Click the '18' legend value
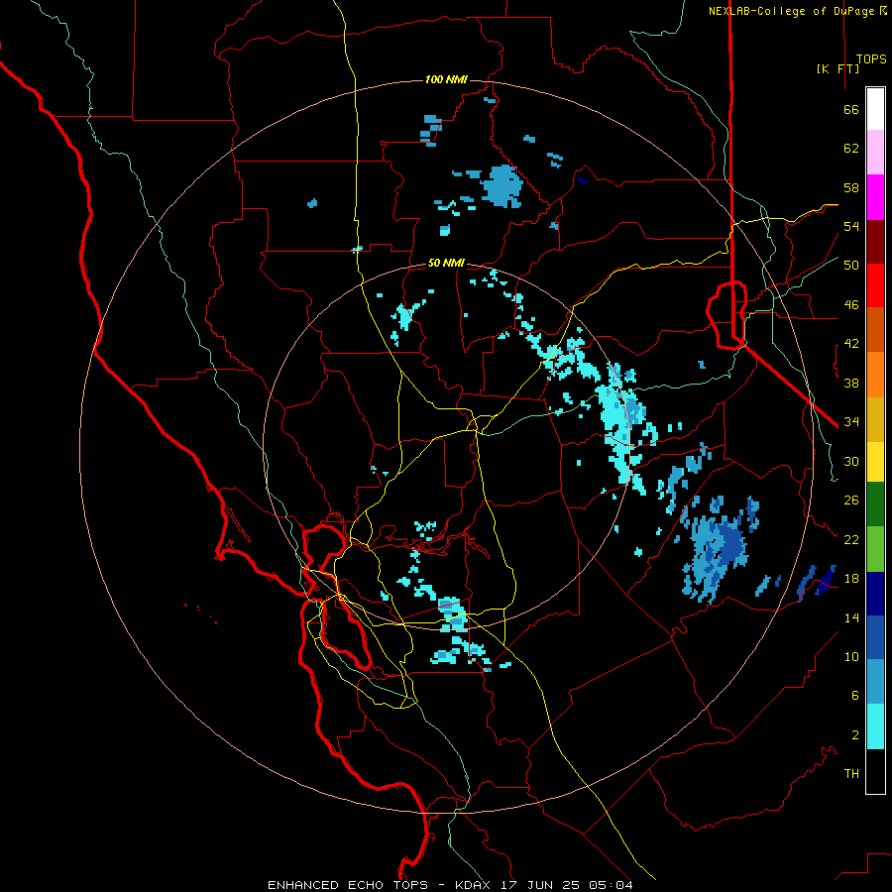Image resolution: width=892 pixels, height=892 pixels. click(x=851, y=579)
